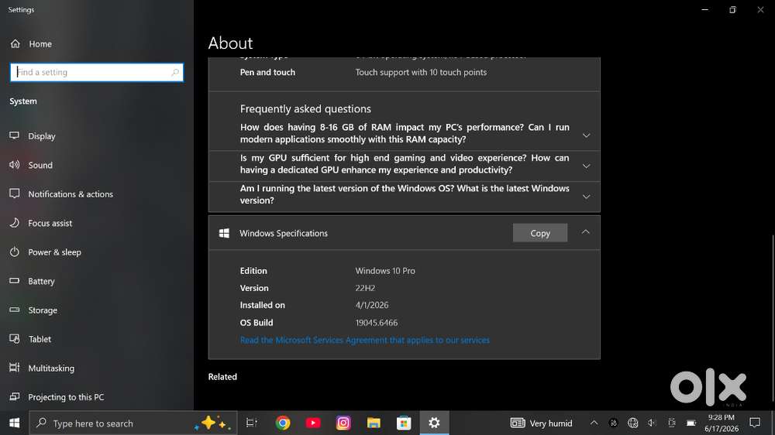This screenshot has height=435, width=775.
Task: Restore down the Settings window
Action: [732, 10]
